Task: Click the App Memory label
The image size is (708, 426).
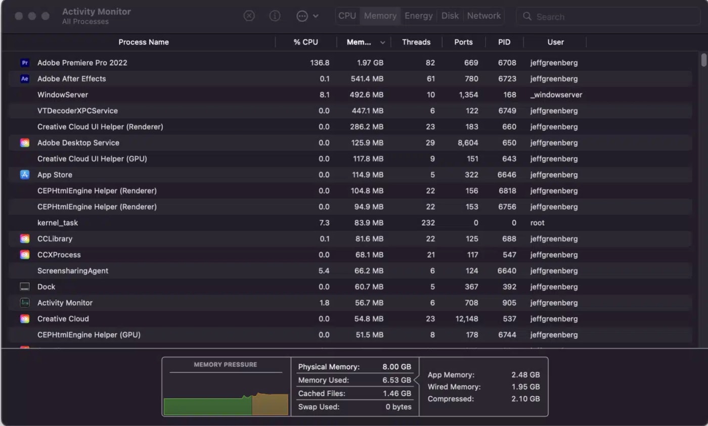Action: click(x=451, y=375)
